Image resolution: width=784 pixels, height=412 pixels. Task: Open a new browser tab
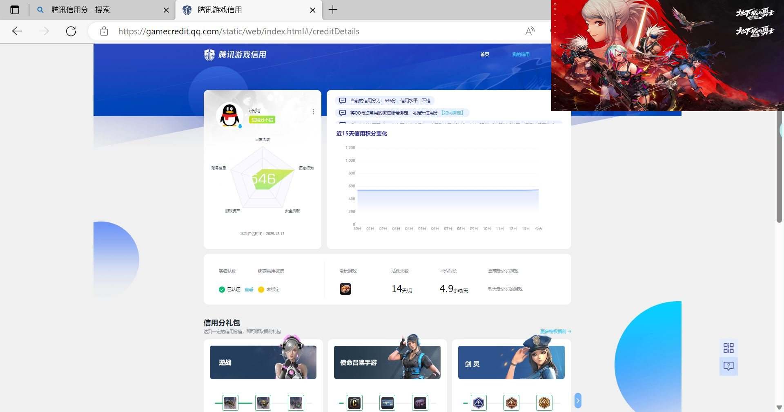333,10
